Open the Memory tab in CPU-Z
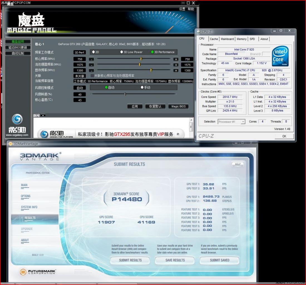 coord(241,39)
